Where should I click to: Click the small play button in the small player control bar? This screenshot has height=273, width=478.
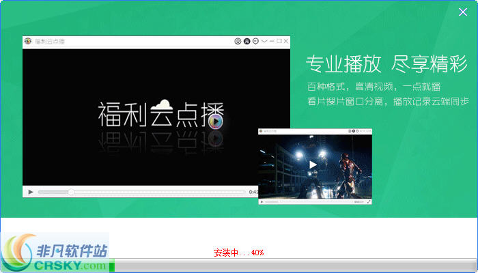262,202
